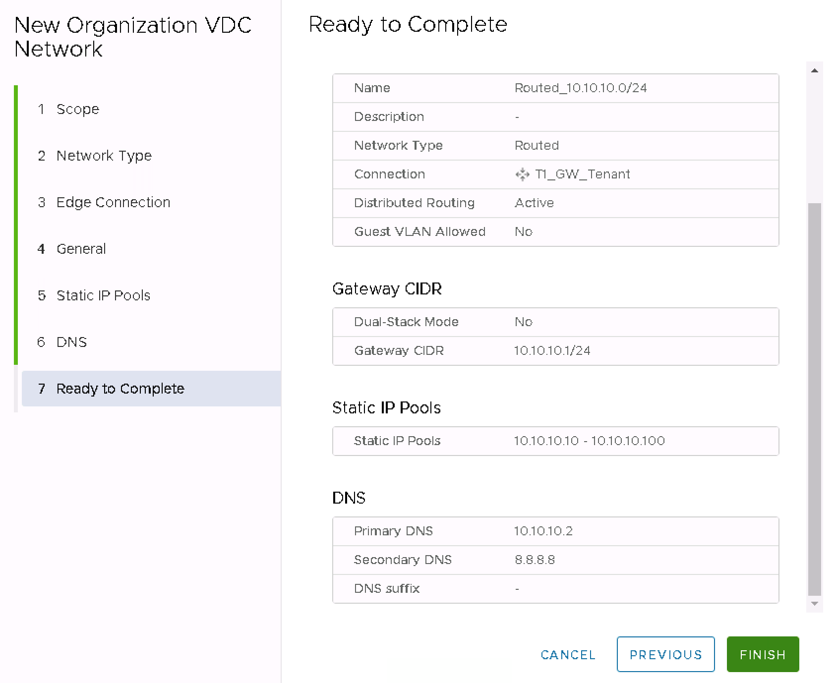Open the DNS wizard step
The width and height of the screenshot is (836, 683).
tap(71, 342)
